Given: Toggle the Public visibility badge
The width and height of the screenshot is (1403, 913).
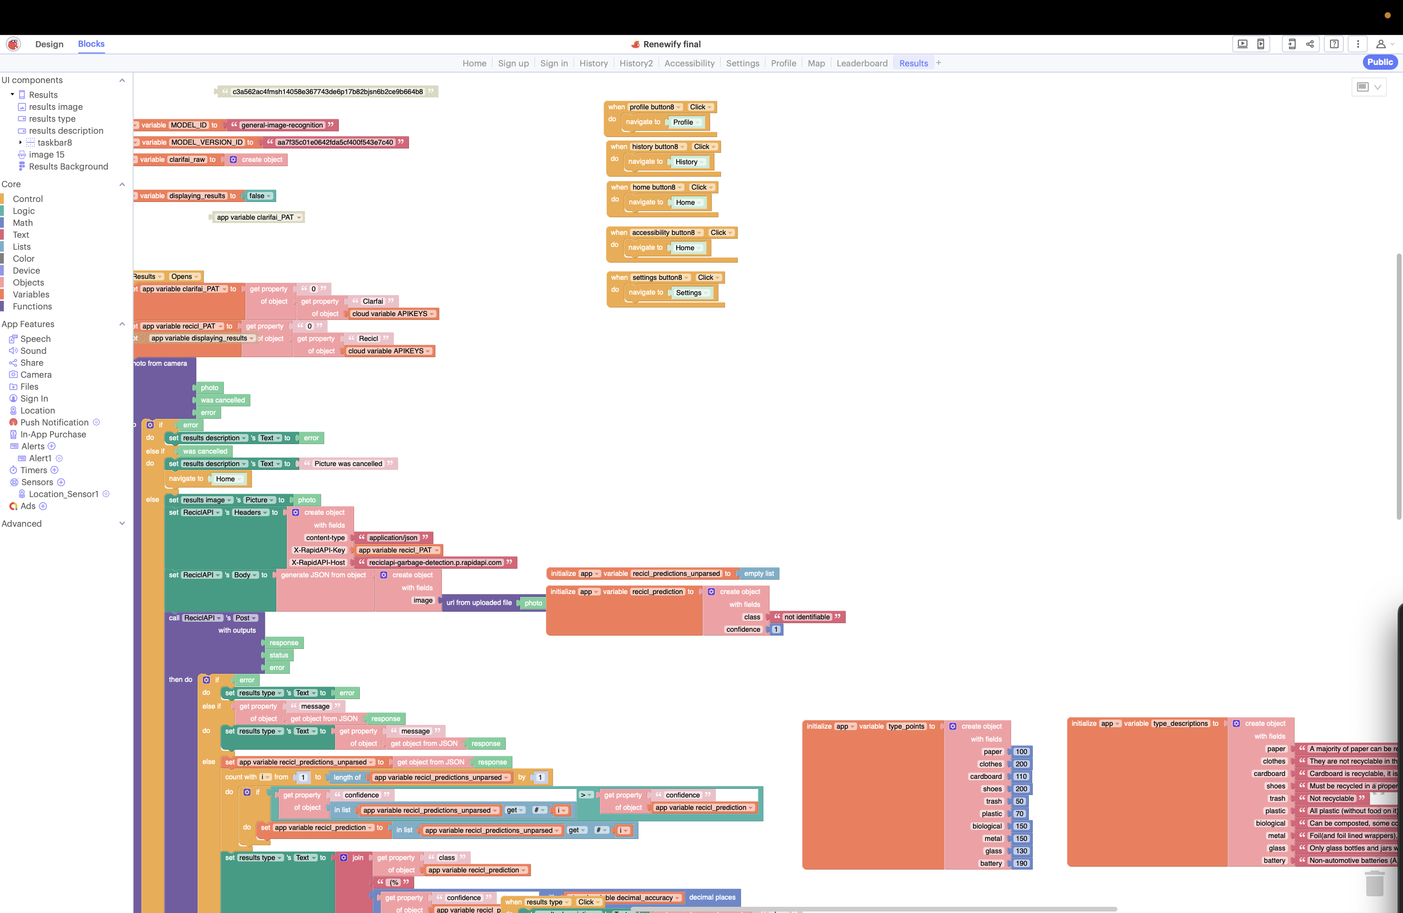Looking at the screenshot, I should pos(1380,62).
